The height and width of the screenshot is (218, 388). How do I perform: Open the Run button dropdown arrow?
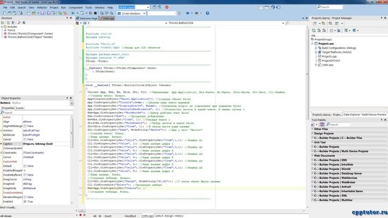click(77, 13)
